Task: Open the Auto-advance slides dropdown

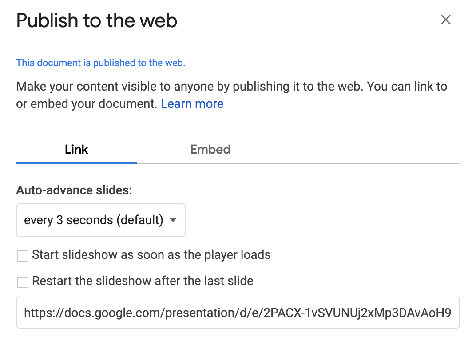Action: (x=100, y=220)
